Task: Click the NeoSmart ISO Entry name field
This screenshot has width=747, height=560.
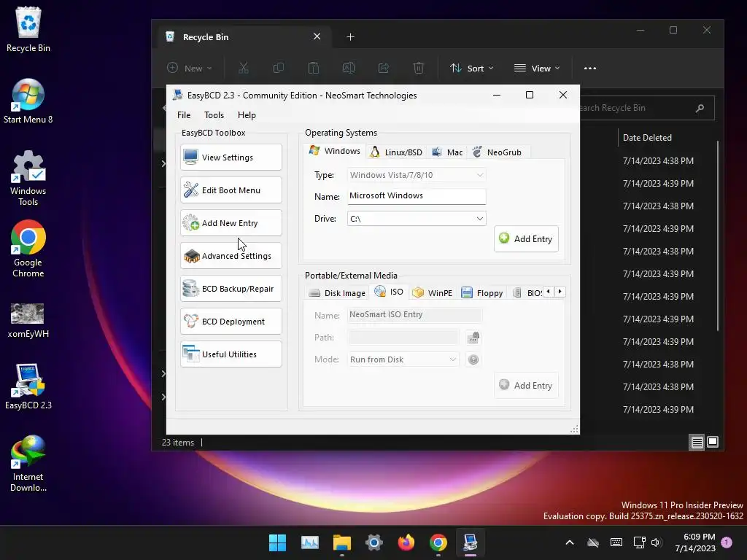Action: pyautogui.click(x=414, y=315)
